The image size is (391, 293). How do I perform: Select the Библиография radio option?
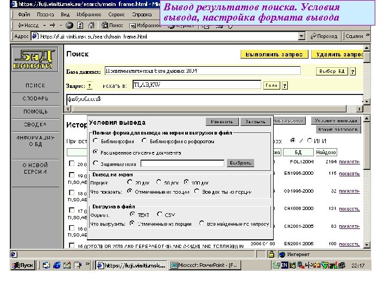tap(95, 141)
